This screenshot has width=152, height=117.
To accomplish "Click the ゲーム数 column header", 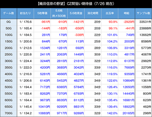I will click(x=9, y=13).
